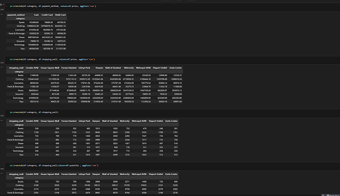Click the Debit Card column header
This screenshot has width=340, height=196.
coord(60,15)
